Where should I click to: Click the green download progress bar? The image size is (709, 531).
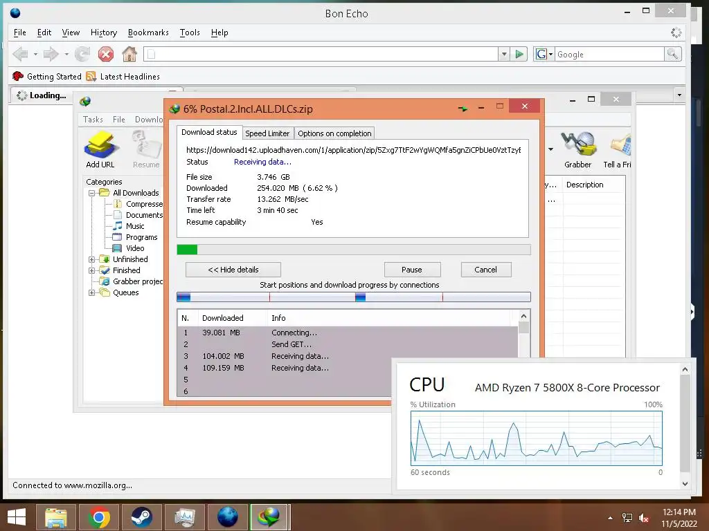click(354, 250)
